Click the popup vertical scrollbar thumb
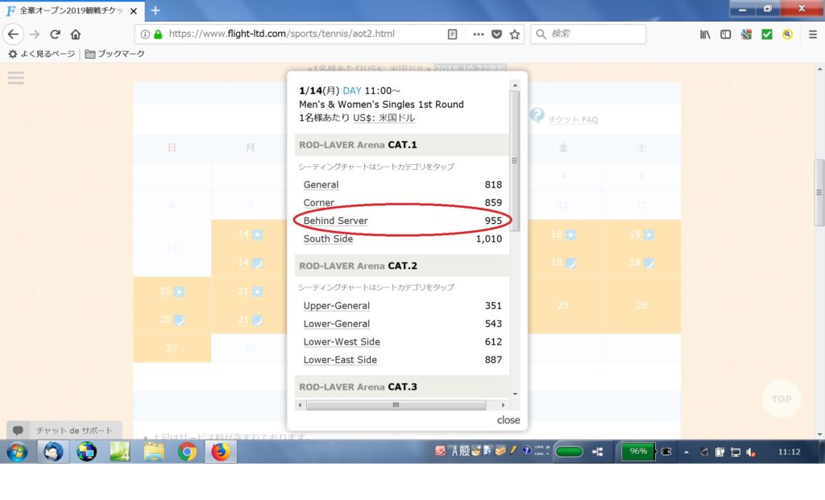This screenshot has width=825, height=500. click(x=515, y=161)
